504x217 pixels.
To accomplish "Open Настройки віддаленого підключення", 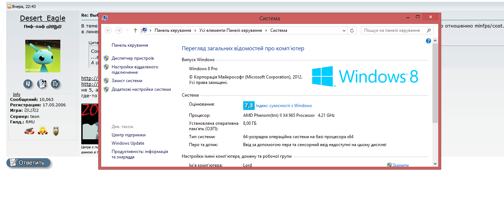I will (x=135, y=70).
